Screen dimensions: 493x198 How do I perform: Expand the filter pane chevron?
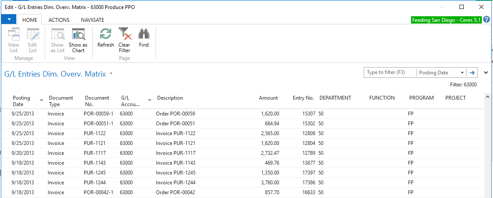coord(486,73)
